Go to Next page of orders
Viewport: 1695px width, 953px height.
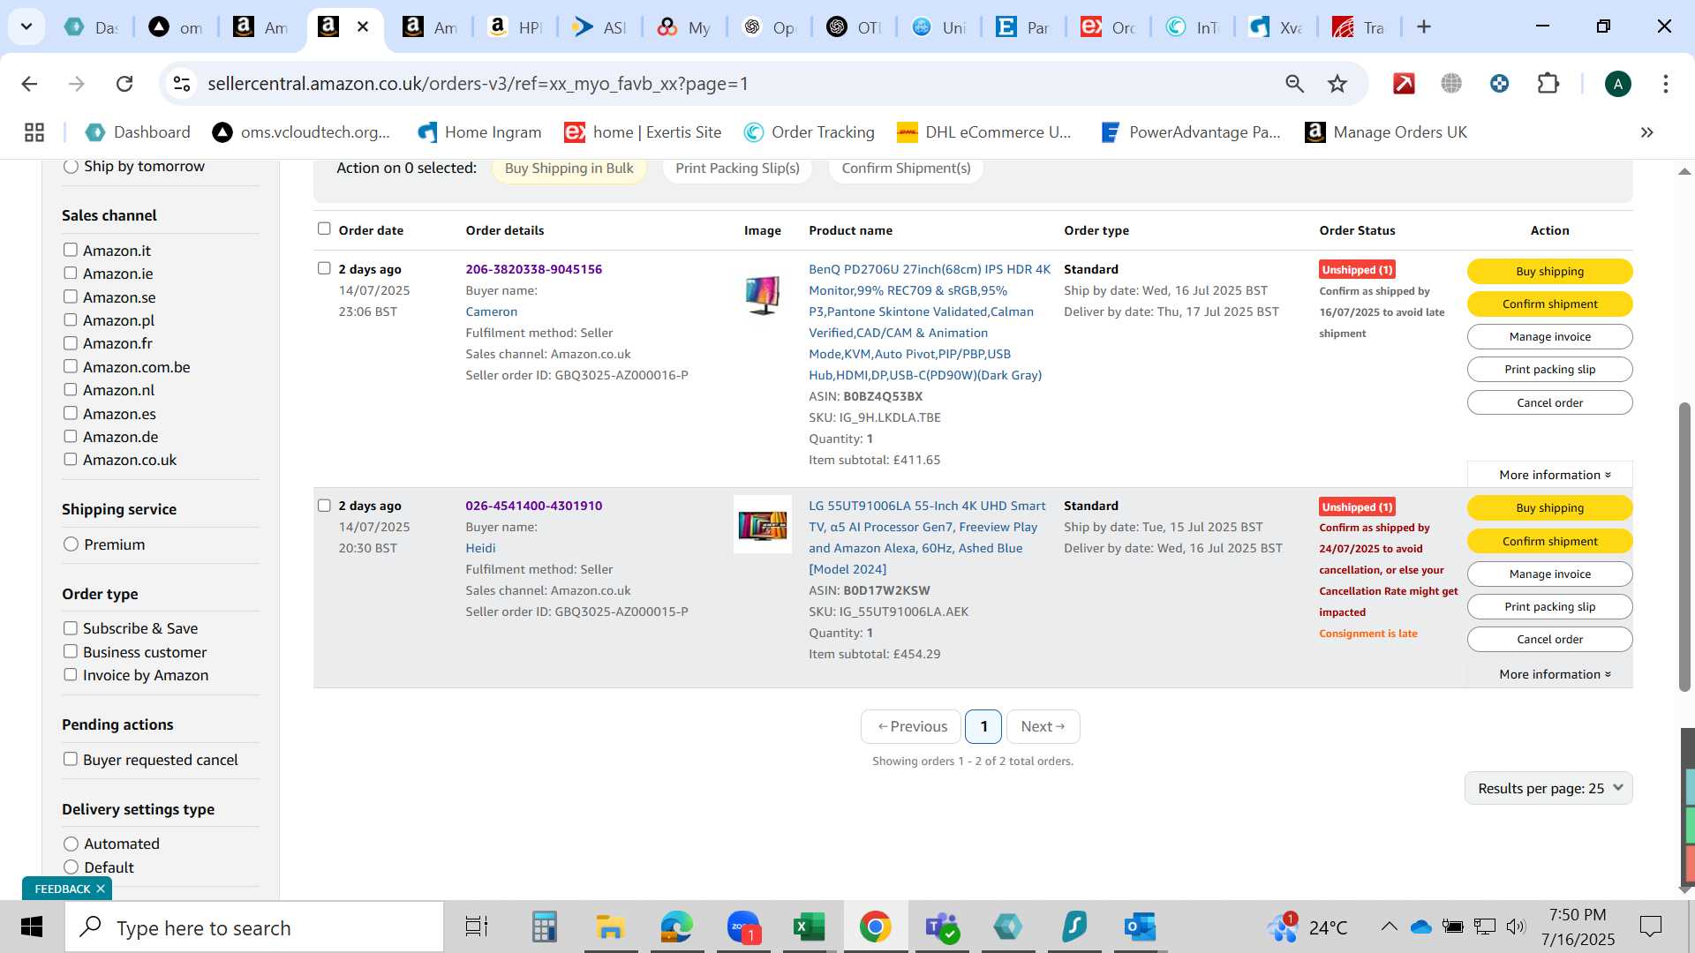pyautogui.click(x=1043, y=726)
